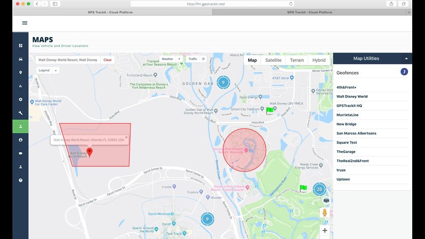Click the print map icon
The height and width of the screenshot is (239, 425).
326,200
